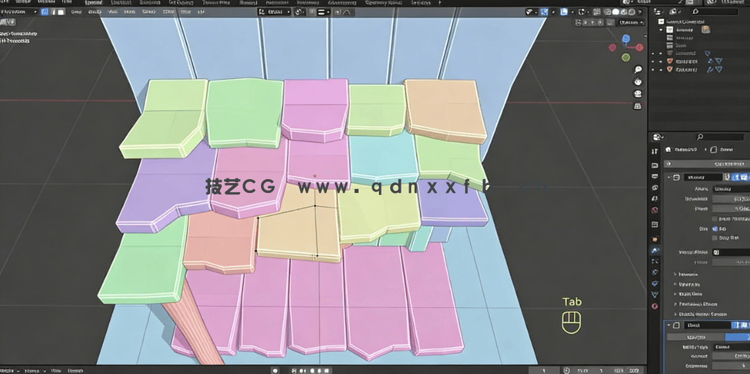Viewport: 750px width, 374px height.
Task: Click the zoom magnifier viewport gizmo
Action: pos(637,70)
